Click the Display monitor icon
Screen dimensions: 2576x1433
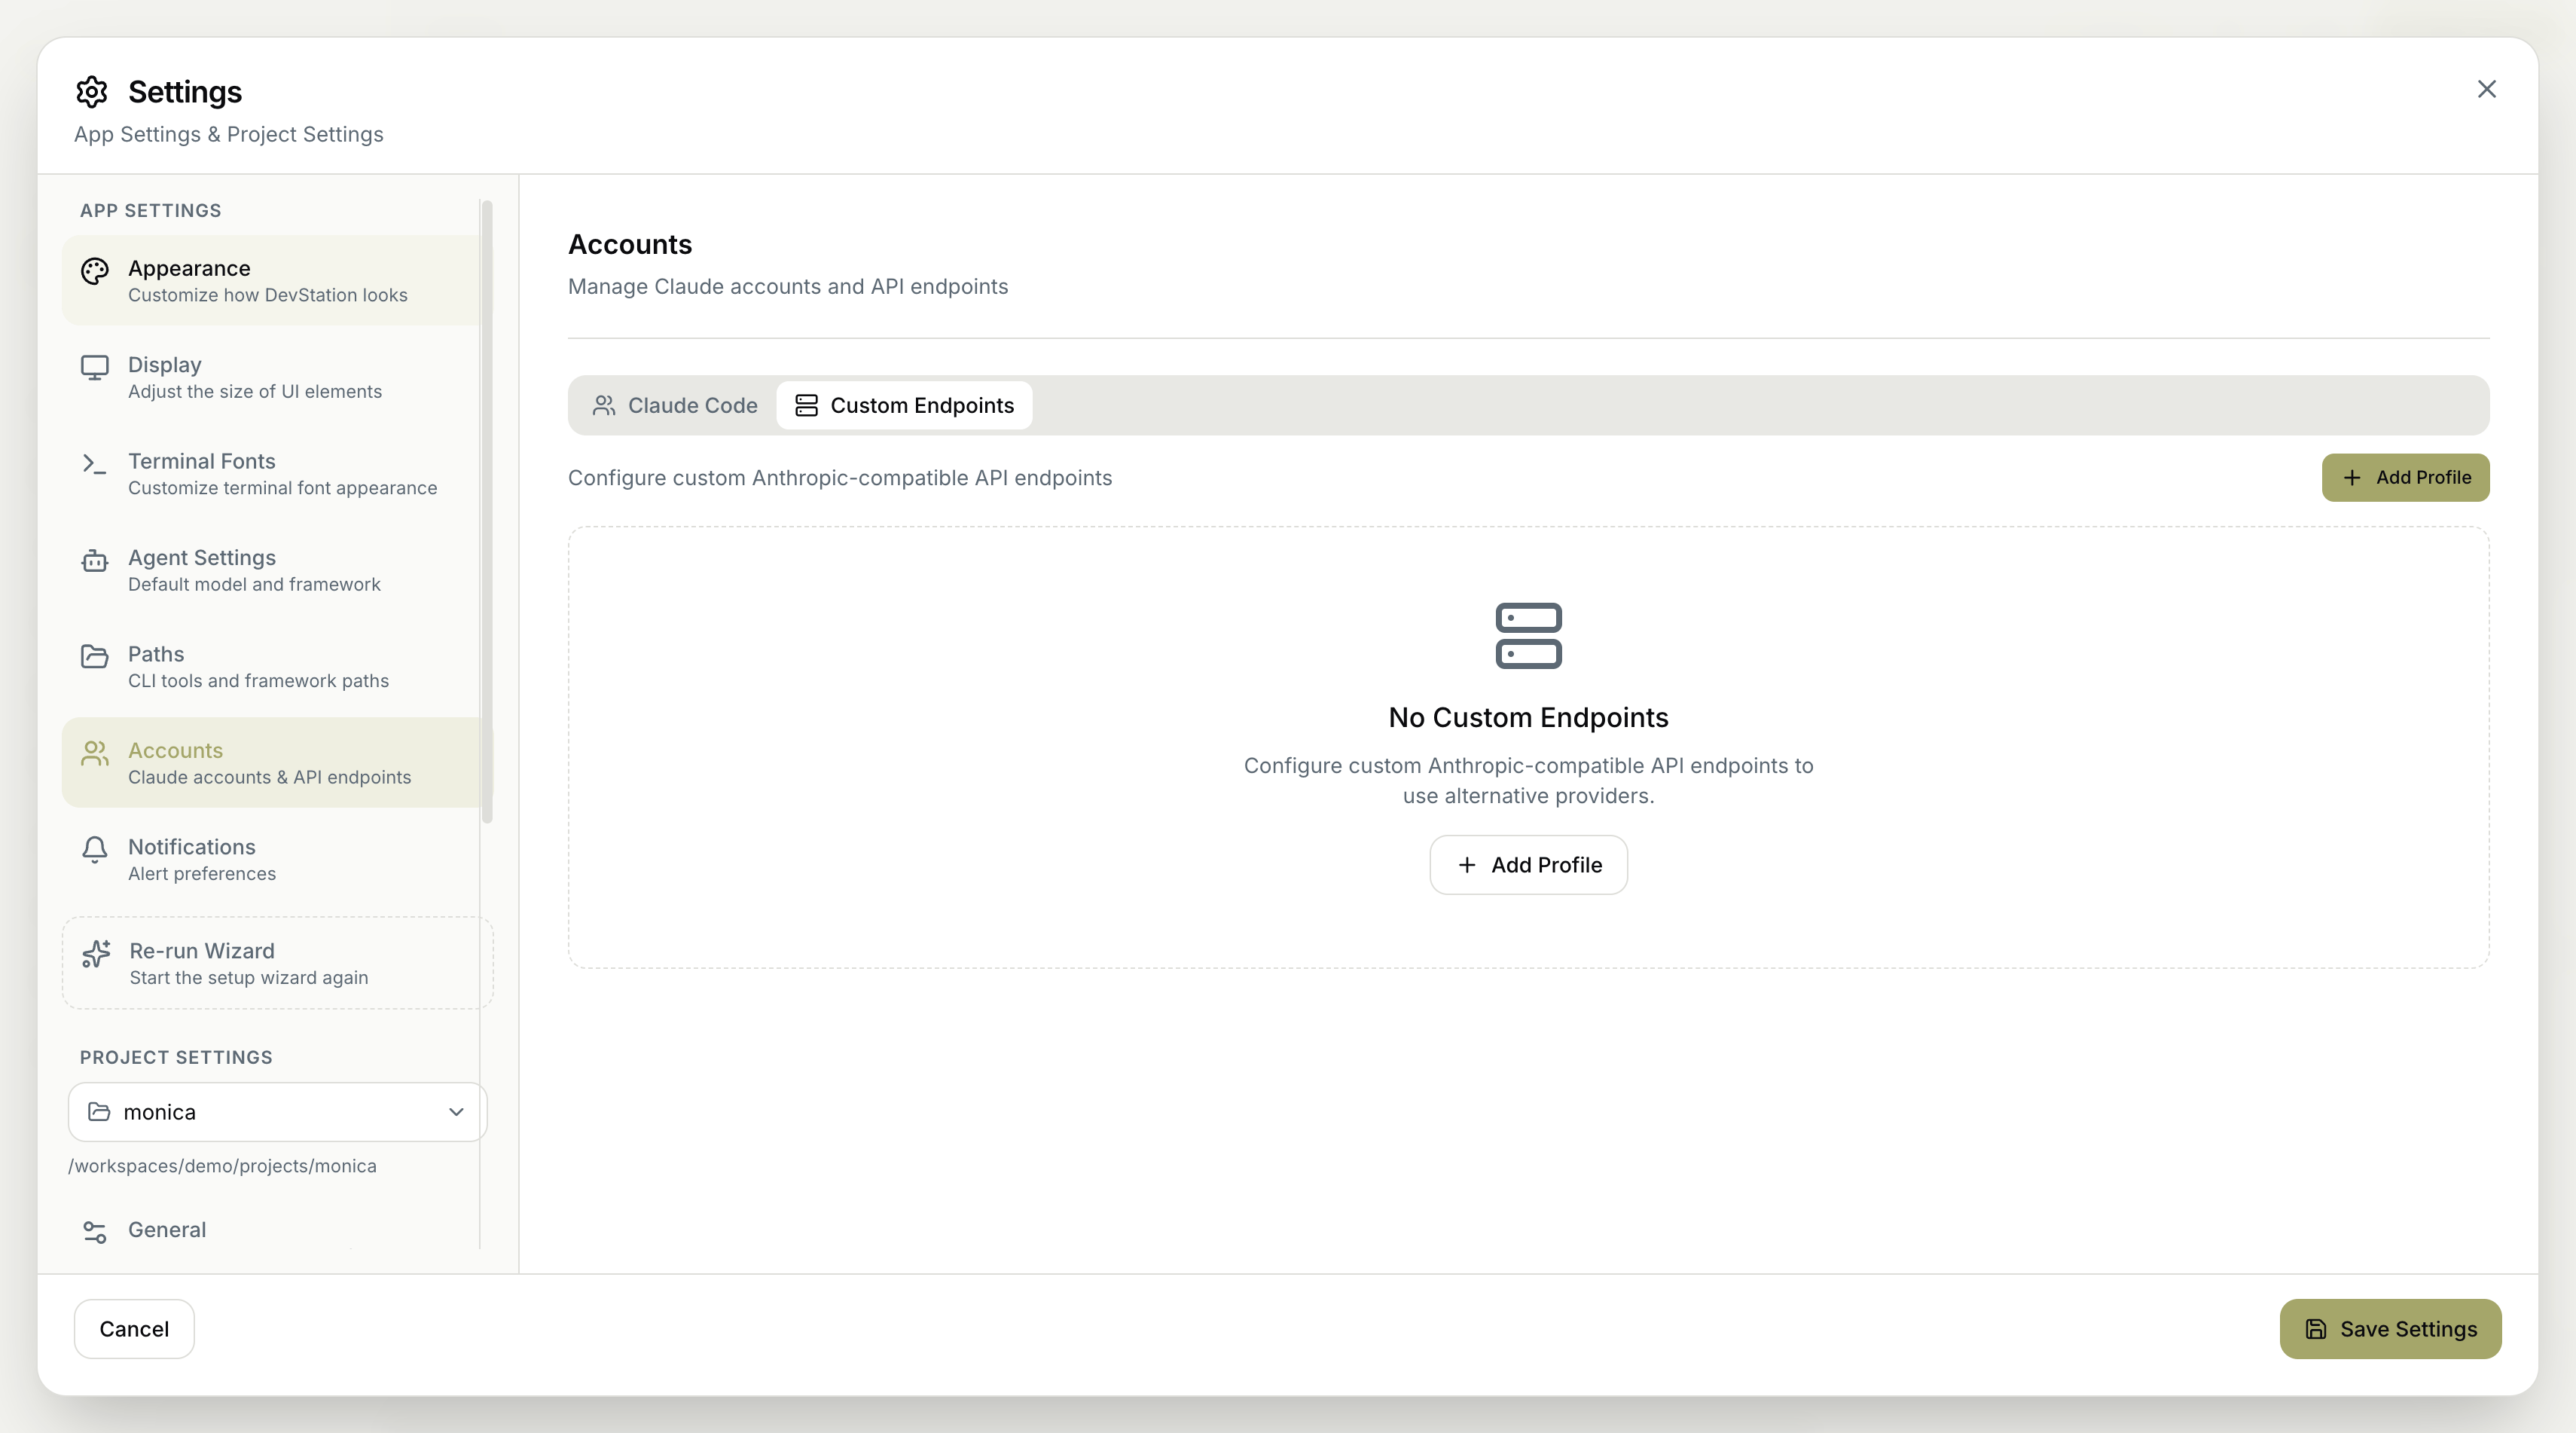click(95, 368)
